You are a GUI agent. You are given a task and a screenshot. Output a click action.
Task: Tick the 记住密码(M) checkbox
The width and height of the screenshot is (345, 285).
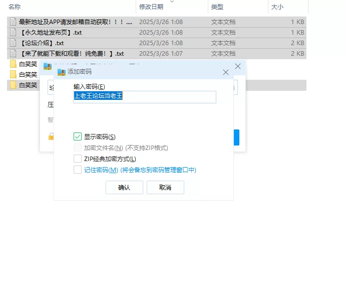click(78, 170)
